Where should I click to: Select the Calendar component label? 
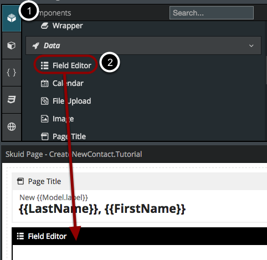pos(68,83)
